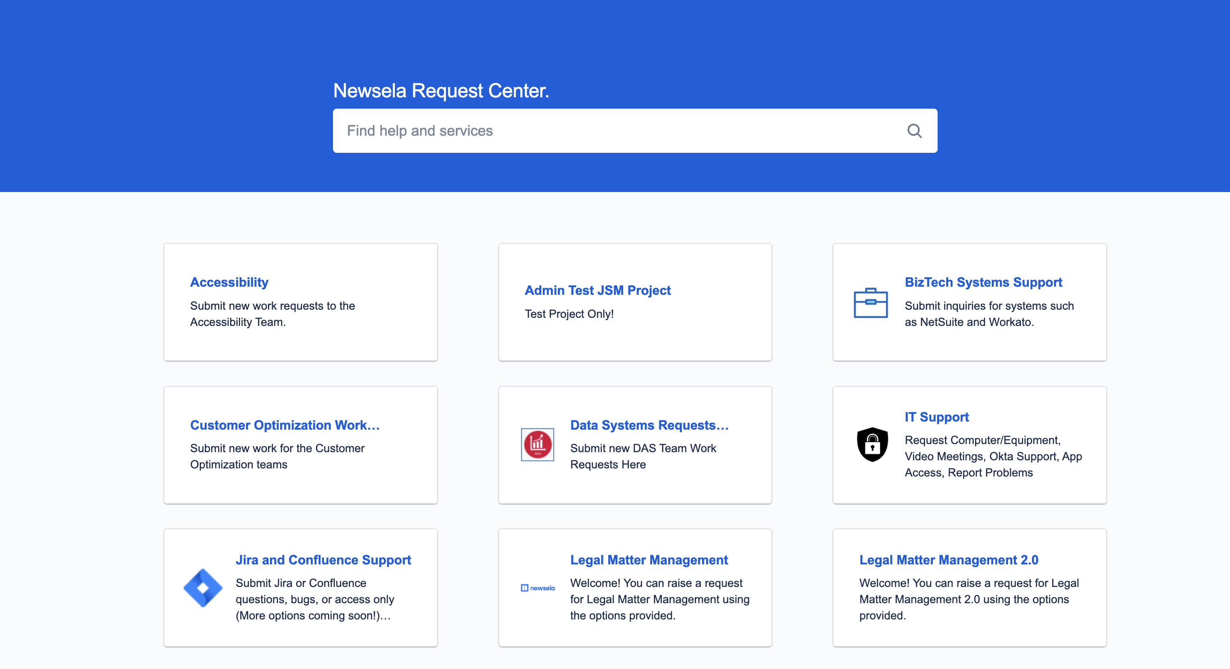Click the Jira blue diamond icon
This screenshot has width=1230, height=669.
point(203,588)
